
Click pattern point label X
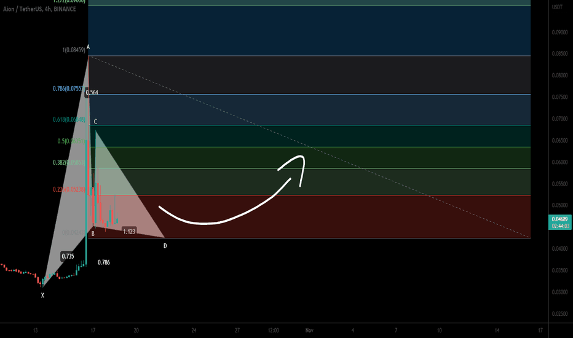click(42, 295)
